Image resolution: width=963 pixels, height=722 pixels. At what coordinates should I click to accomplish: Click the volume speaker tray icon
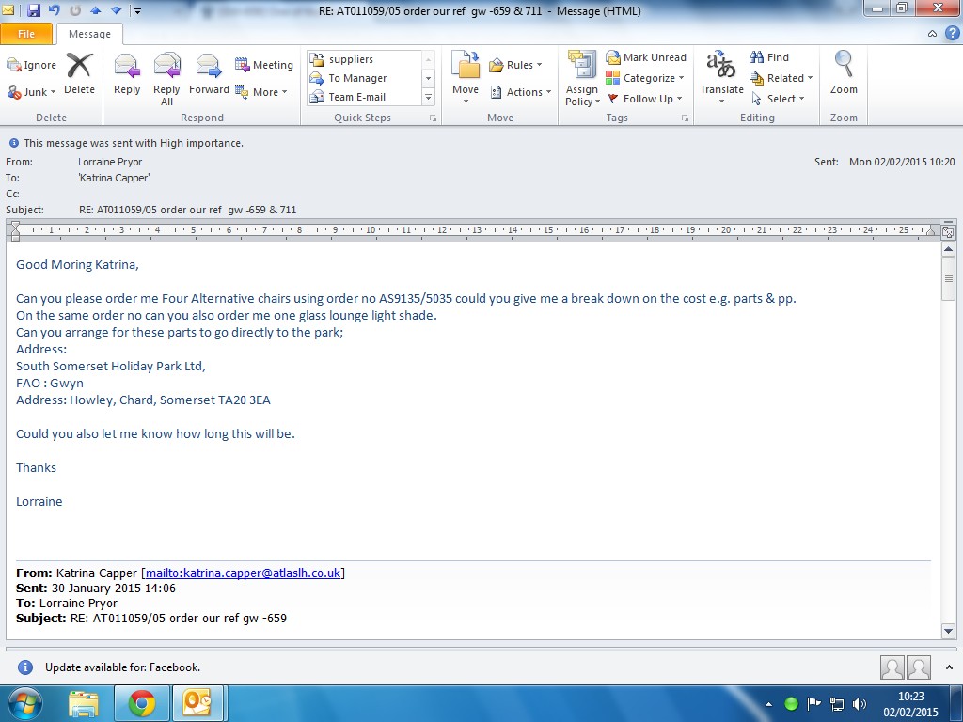tap(860, 704)
